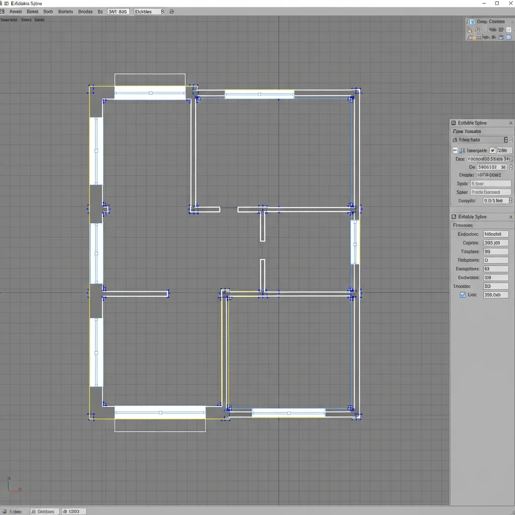Select the snap toggle icon on the toolbar
The height and width of the screenshot is (515, 515).
click(171, 11)
